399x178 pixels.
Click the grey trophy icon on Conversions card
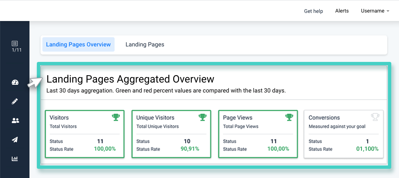[x=375, y=118]
